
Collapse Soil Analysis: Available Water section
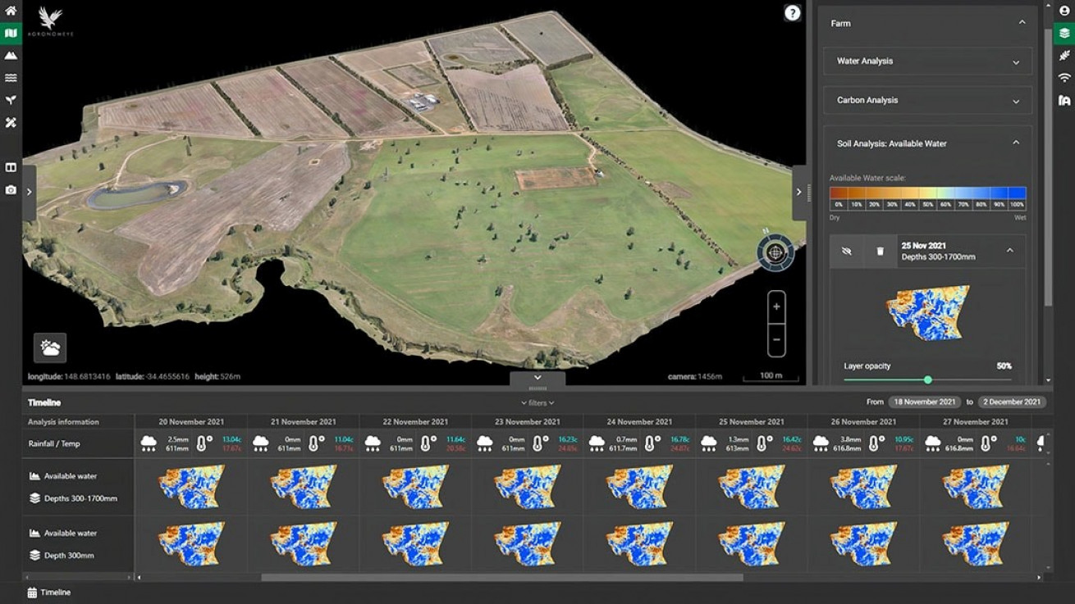[1016, 143]
